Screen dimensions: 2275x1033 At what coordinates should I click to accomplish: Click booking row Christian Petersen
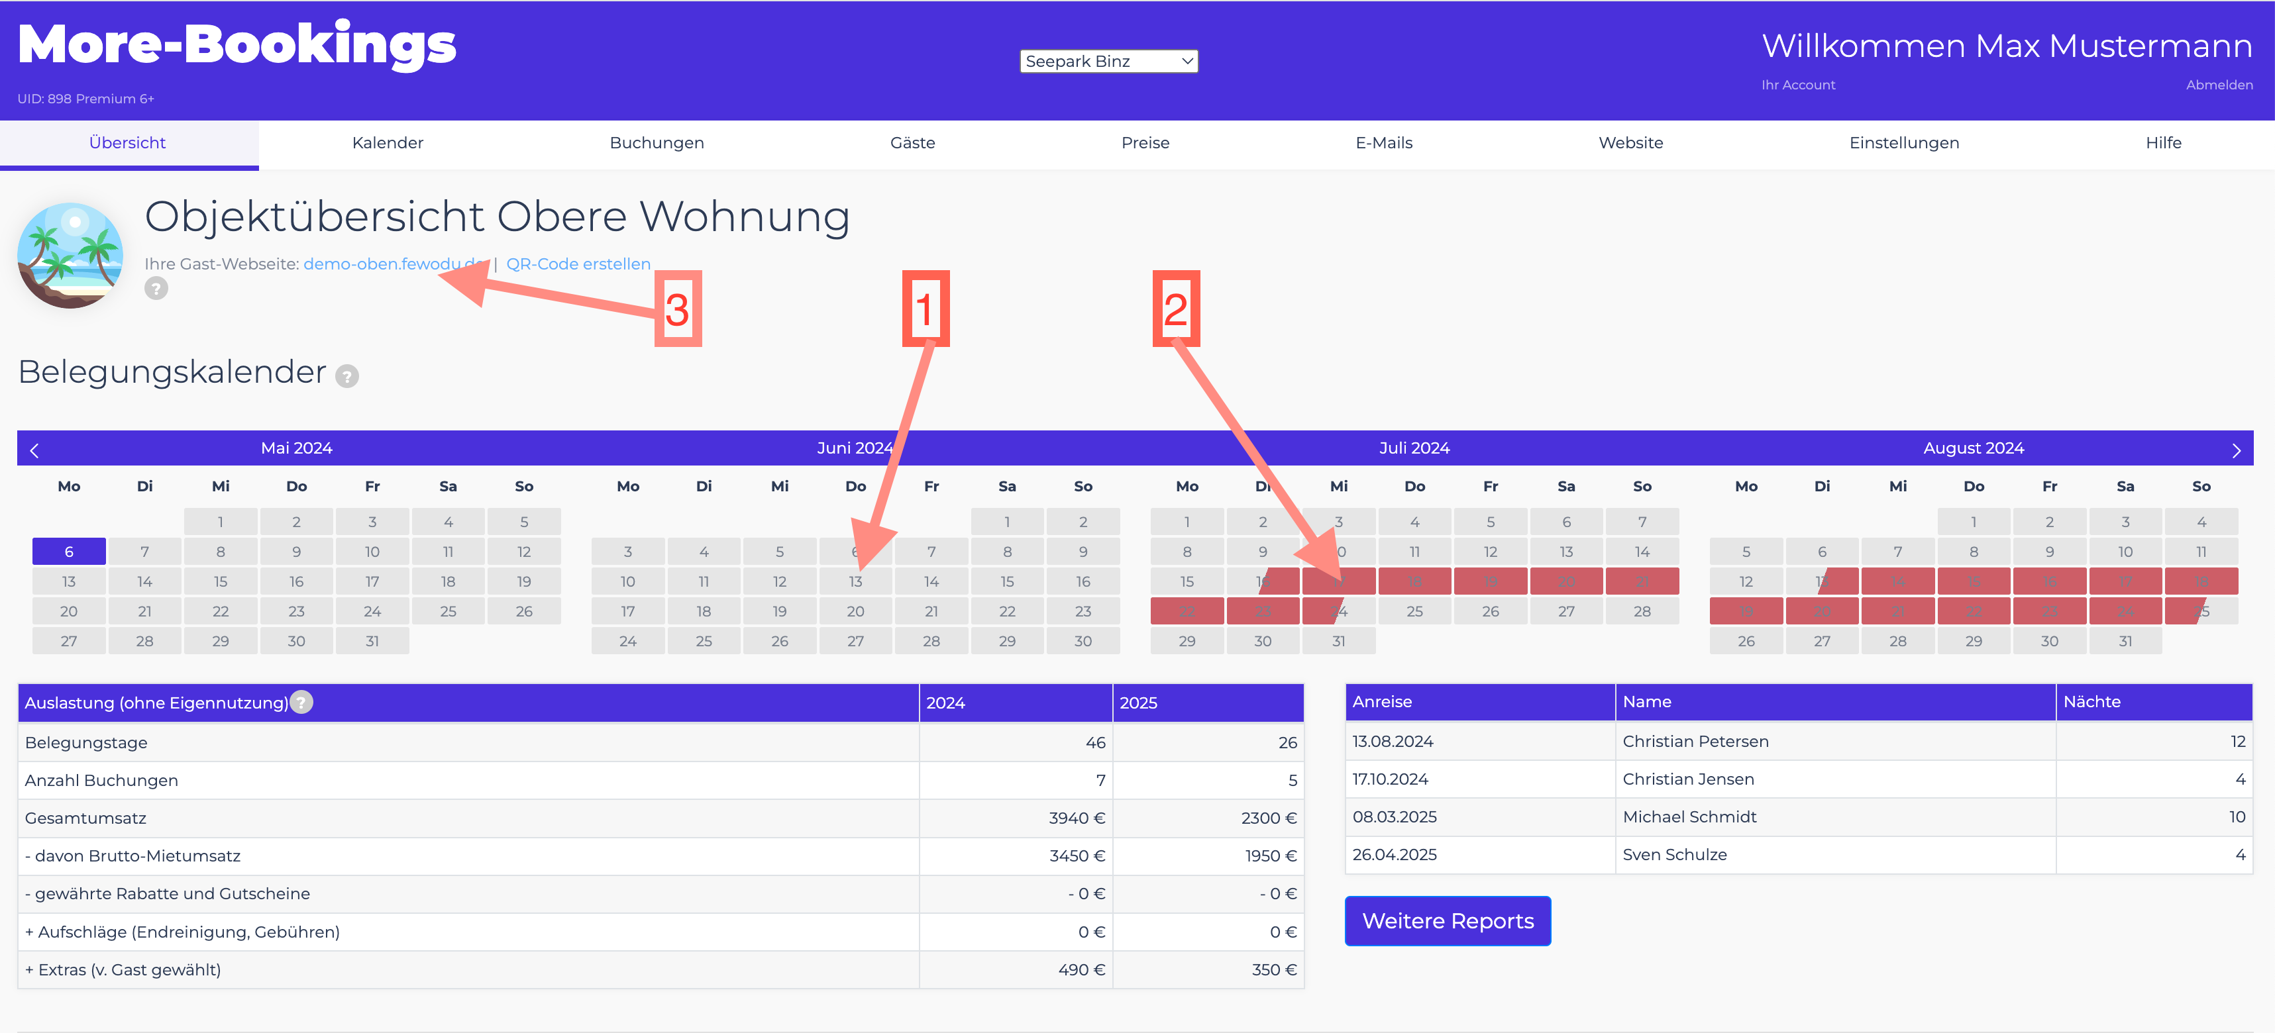(x=1798, y=742)
